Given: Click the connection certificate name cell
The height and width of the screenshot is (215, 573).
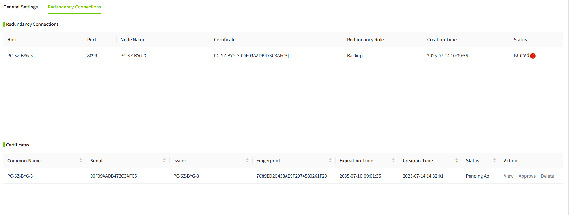Looking at the screenshot, I should click(251, 56).
